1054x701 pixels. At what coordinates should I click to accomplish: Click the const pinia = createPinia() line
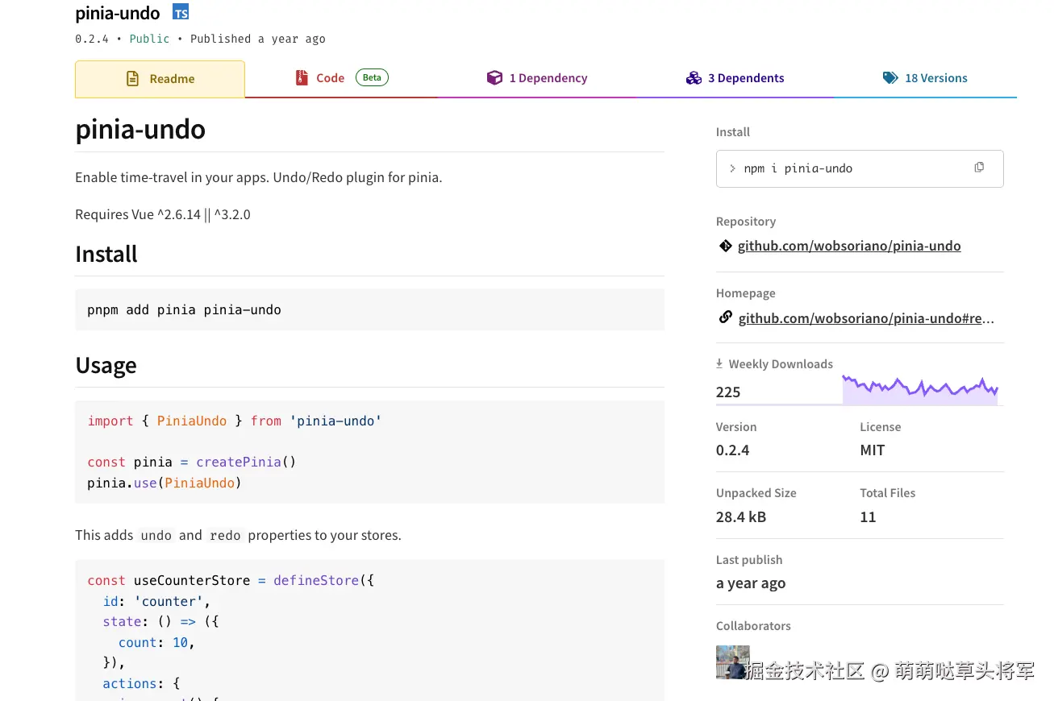click(192, 462)
